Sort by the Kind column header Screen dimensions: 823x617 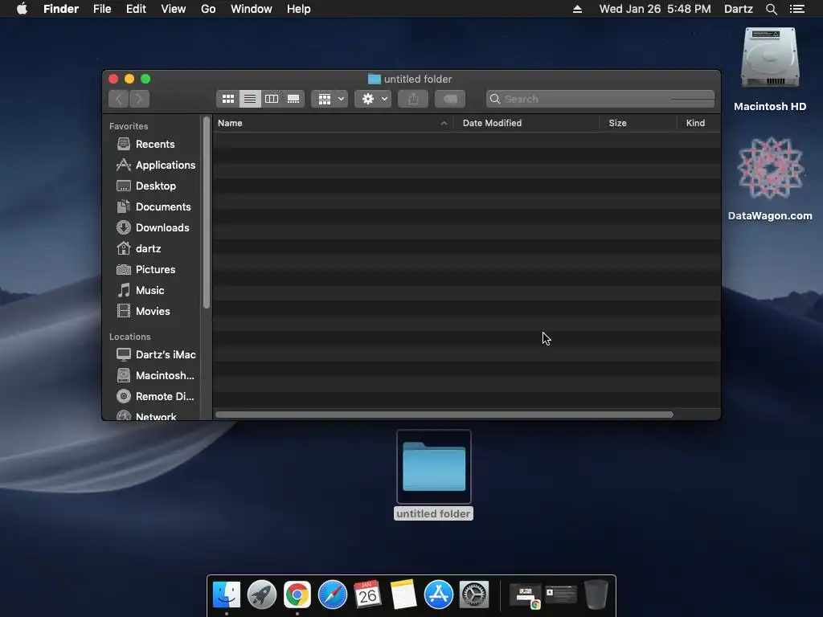pyautogui.click(x=698, y=123)
